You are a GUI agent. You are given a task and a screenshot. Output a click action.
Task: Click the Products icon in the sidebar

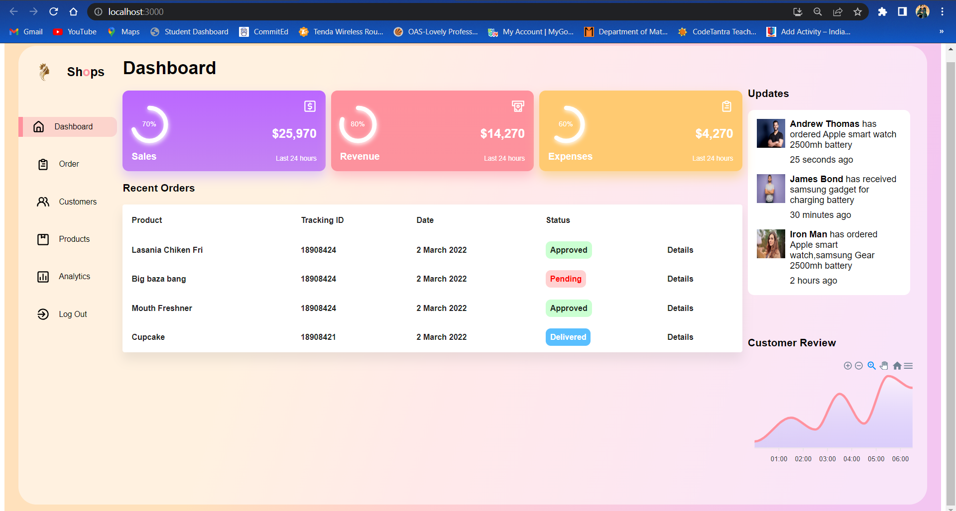43,239
